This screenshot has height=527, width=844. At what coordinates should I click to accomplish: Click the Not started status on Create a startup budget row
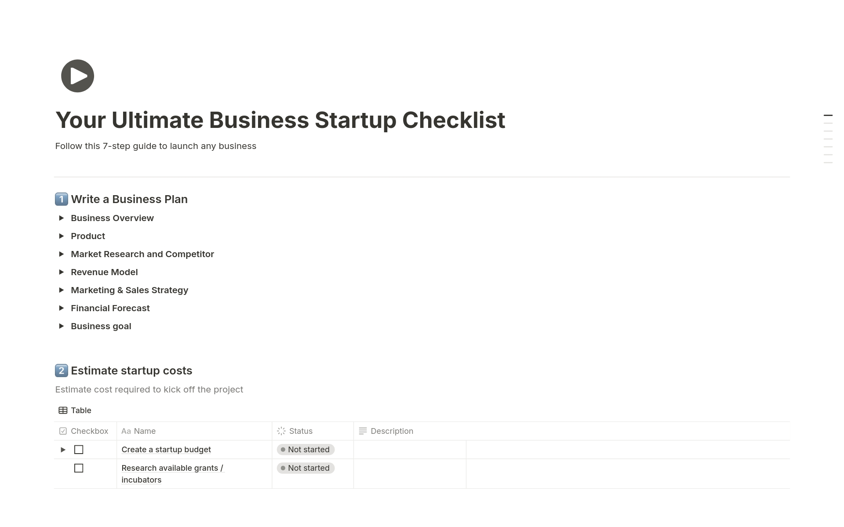(x=306, y=449)
